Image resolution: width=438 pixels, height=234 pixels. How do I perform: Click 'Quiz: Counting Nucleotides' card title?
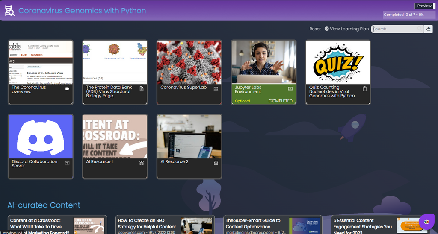(x=332, y=91)
